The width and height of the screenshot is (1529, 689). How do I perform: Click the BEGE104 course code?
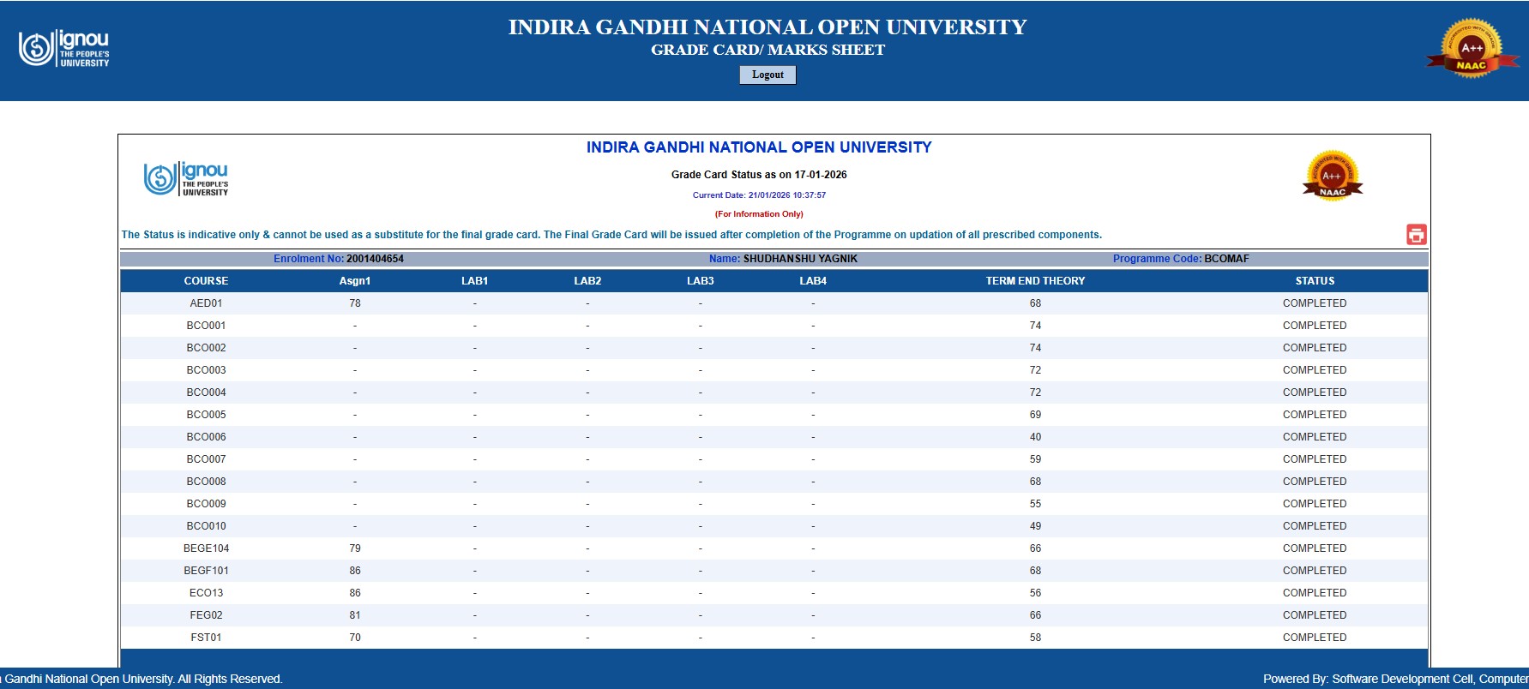206,548
